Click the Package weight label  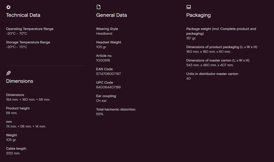point(221,31)
